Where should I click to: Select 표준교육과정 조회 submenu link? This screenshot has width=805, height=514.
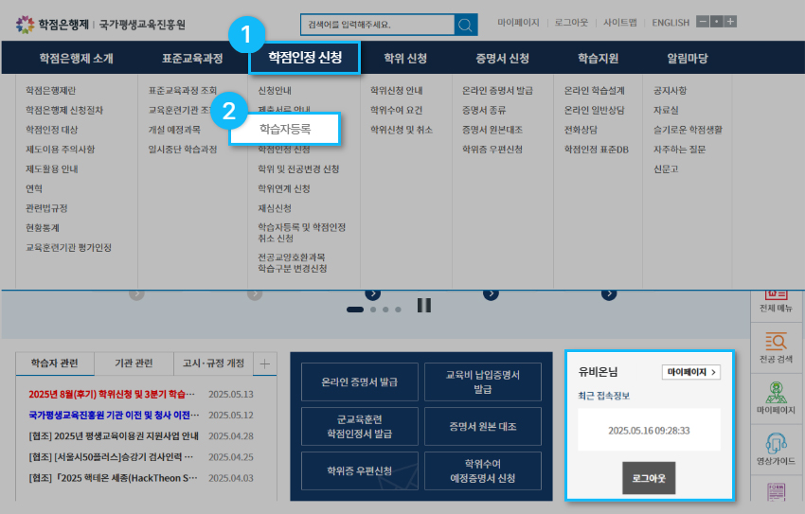click(182, 90)
